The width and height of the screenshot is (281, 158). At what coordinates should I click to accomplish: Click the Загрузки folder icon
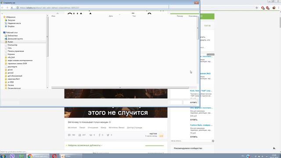pyautogui.click(x=6, y=20)
